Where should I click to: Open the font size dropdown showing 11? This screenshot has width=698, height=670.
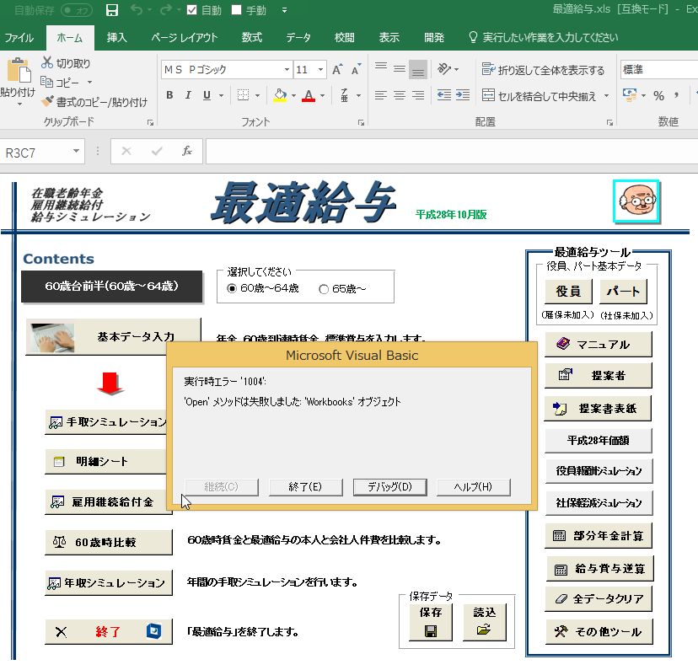(x=320, y=69)
